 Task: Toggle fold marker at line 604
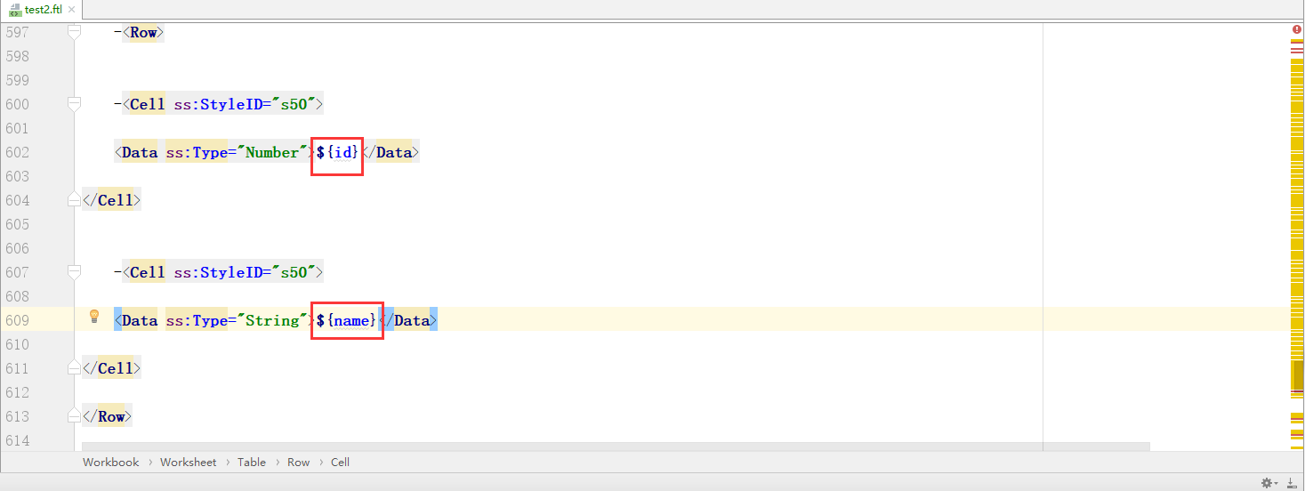[x=74, y=200]
